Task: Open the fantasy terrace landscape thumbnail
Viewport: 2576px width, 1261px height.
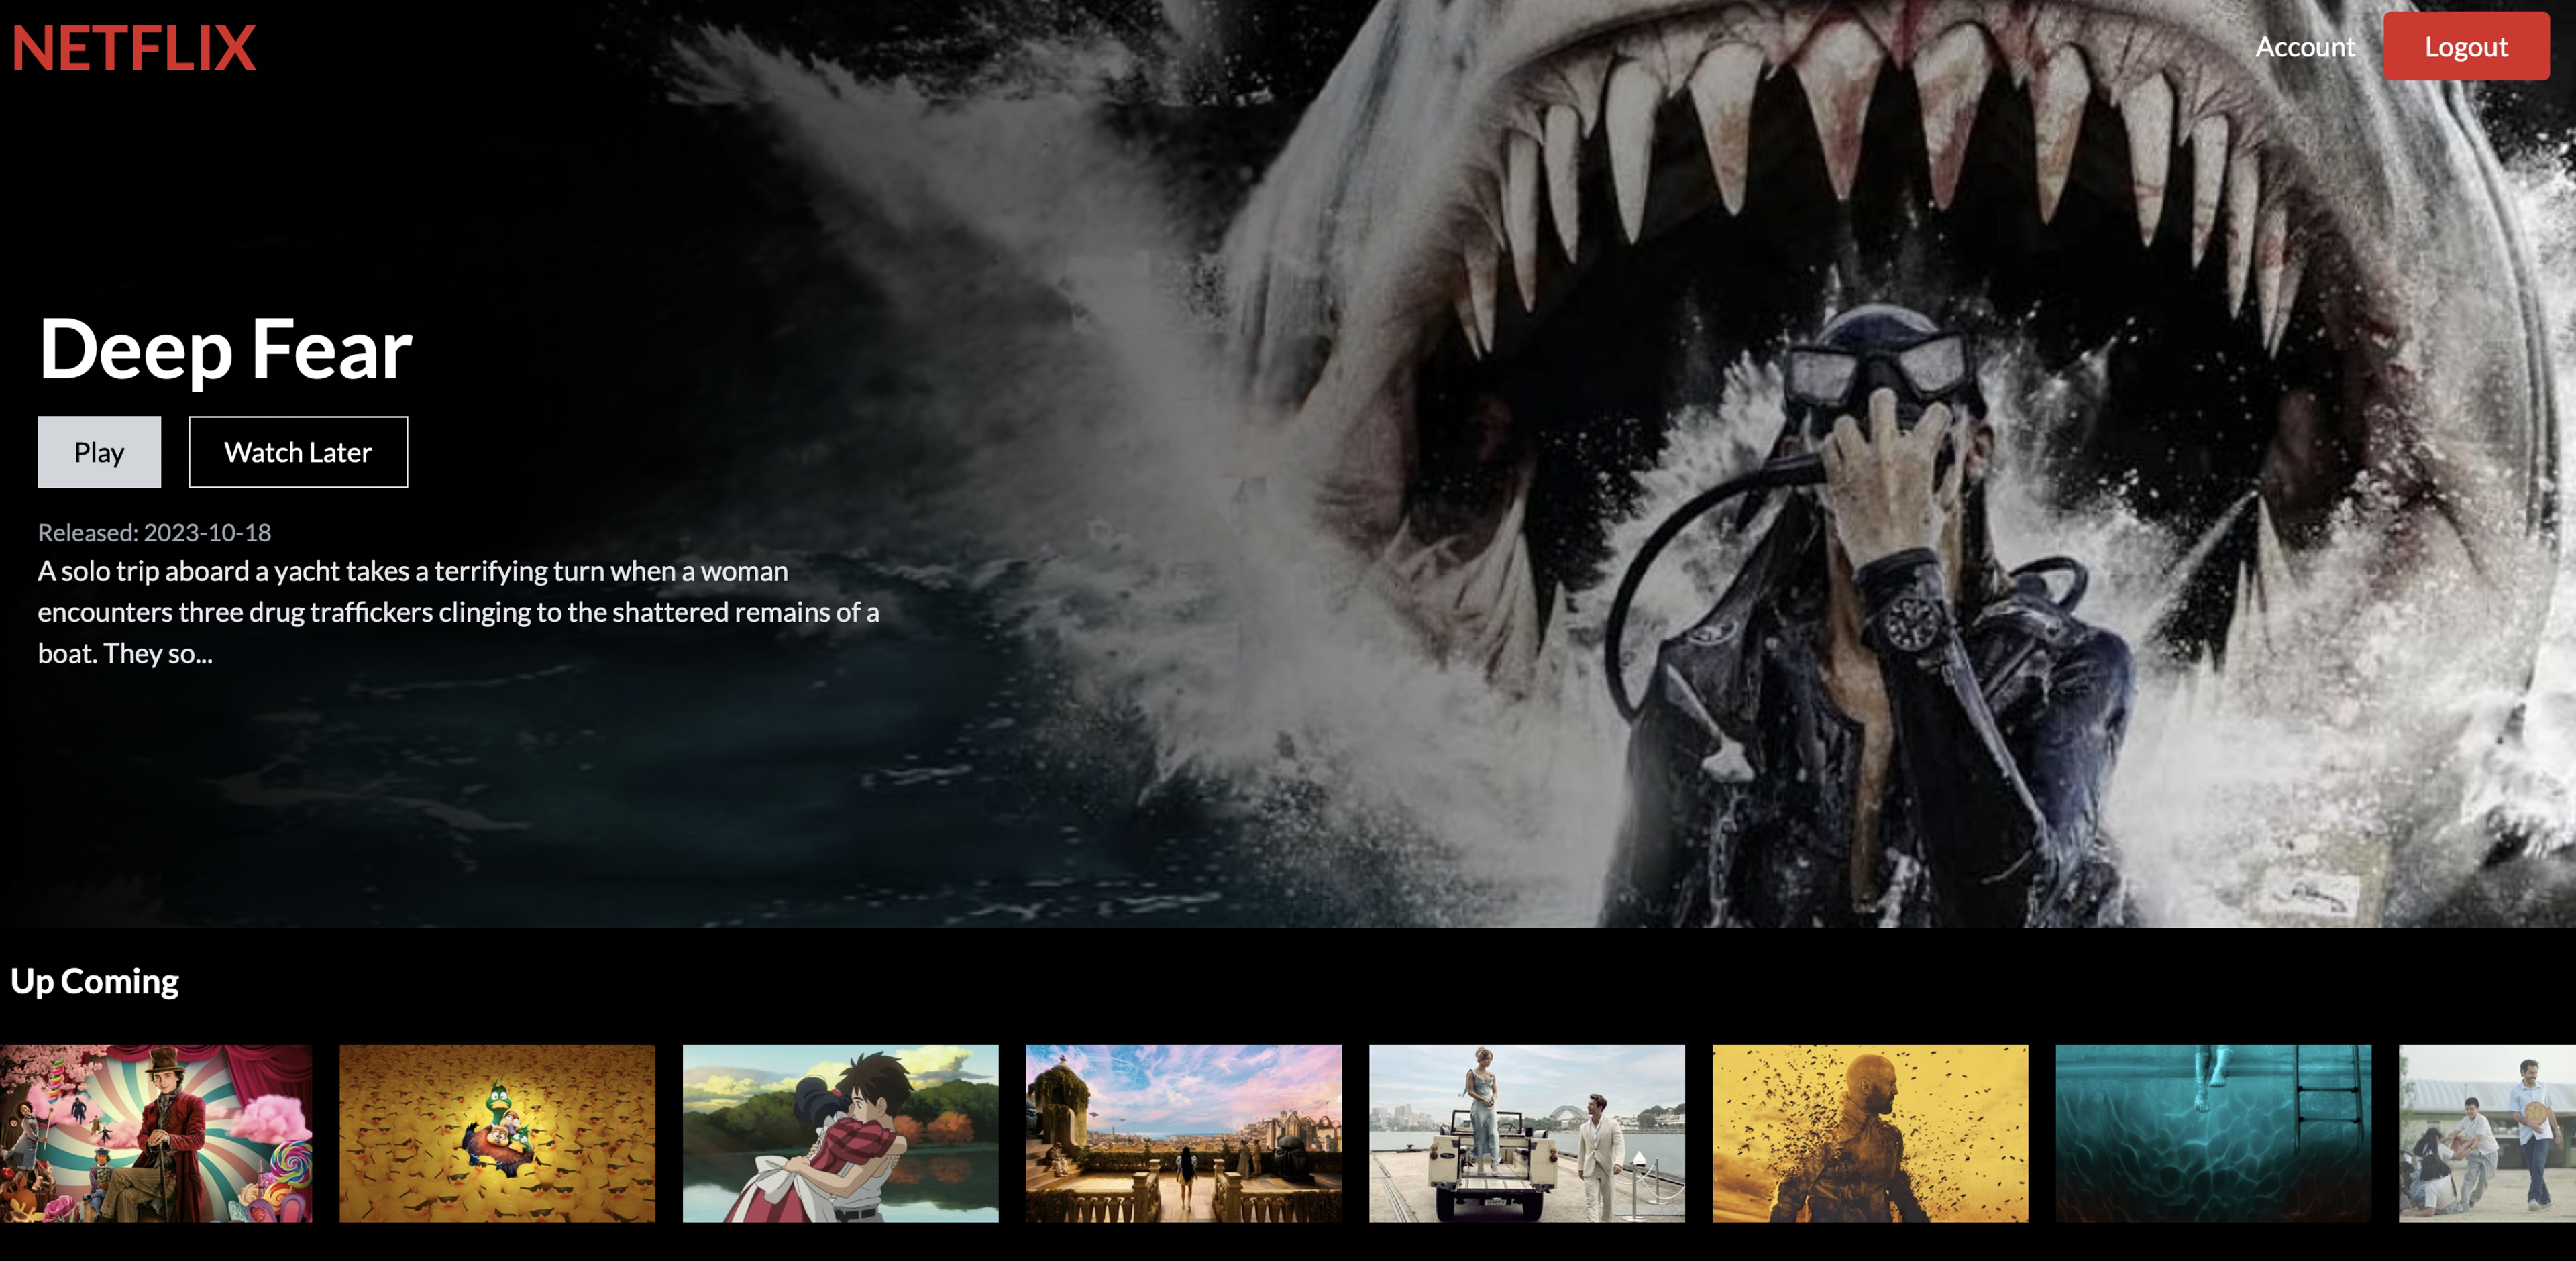Action: [x=1184, y=1134]
